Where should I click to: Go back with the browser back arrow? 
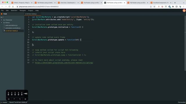coord(2,7)
